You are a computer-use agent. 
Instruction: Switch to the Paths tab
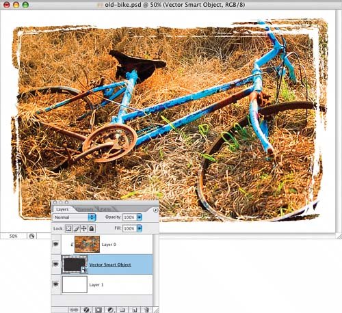[105, 209]
